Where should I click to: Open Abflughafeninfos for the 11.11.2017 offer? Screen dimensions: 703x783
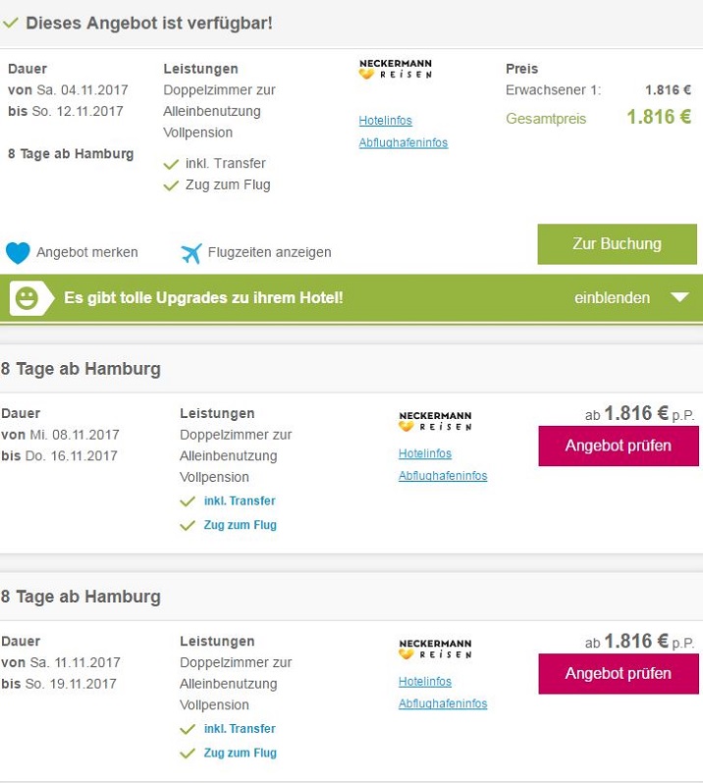click(x=442, y=704)
